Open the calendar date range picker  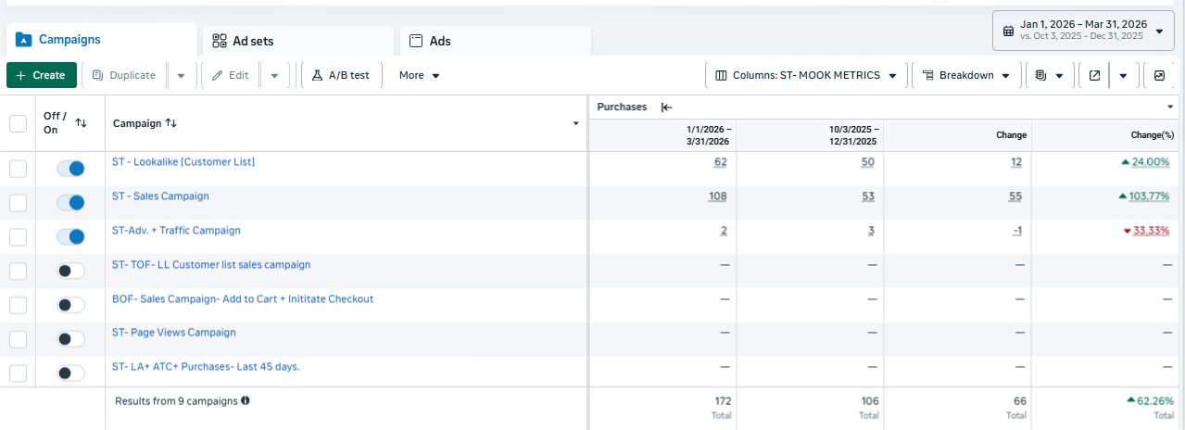(1083, 30)
